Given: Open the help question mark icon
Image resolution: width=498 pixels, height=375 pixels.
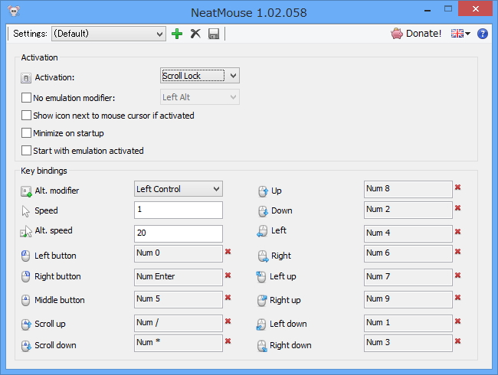Looking at the screenshot, I should coord(483,34).
